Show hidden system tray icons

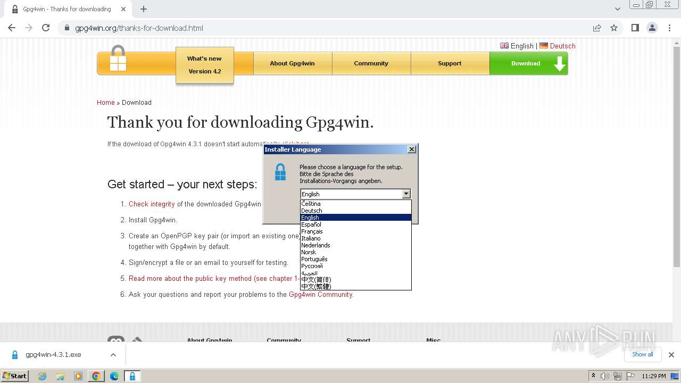pyautogui.click(x=594, y=376)
